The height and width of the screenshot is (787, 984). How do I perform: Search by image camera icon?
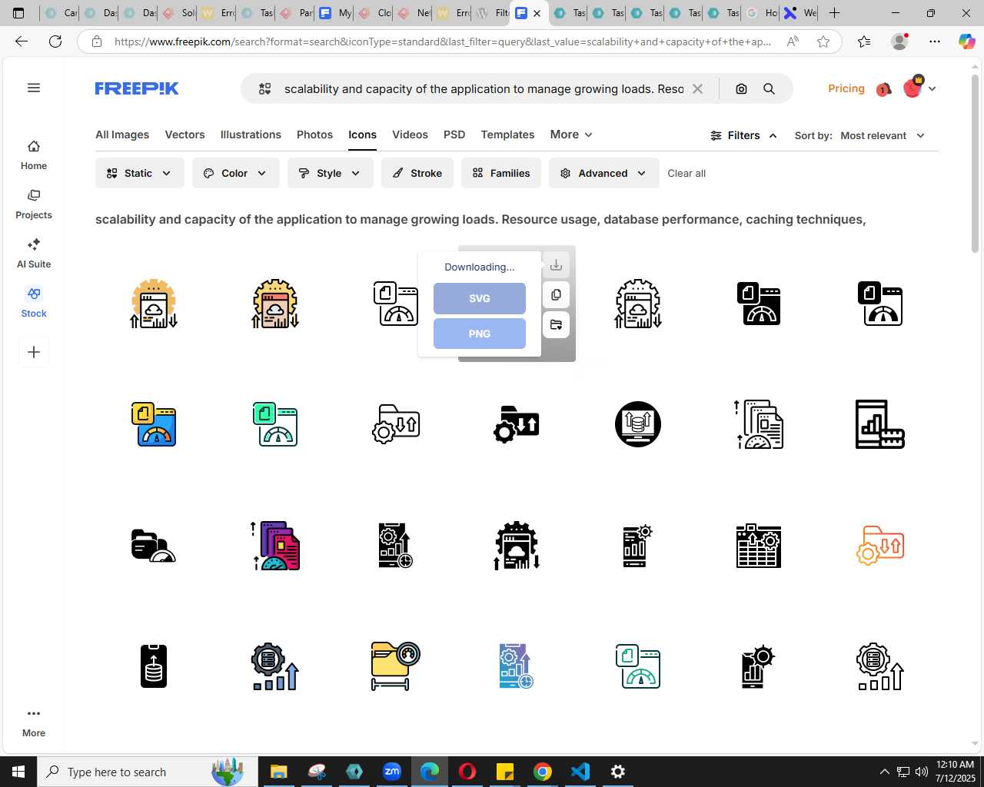[x=741, y=89]
